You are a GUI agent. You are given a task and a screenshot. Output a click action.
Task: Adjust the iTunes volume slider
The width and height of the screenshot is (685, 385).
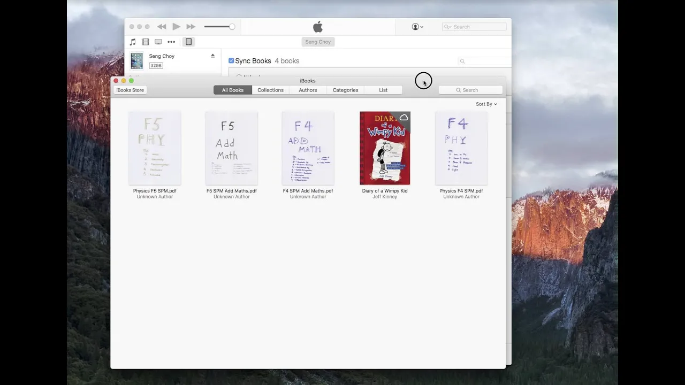click(x=219, y=27)
